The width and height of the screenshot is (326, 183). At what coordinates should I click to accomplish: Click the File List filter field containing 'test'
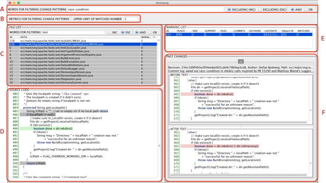72,32
